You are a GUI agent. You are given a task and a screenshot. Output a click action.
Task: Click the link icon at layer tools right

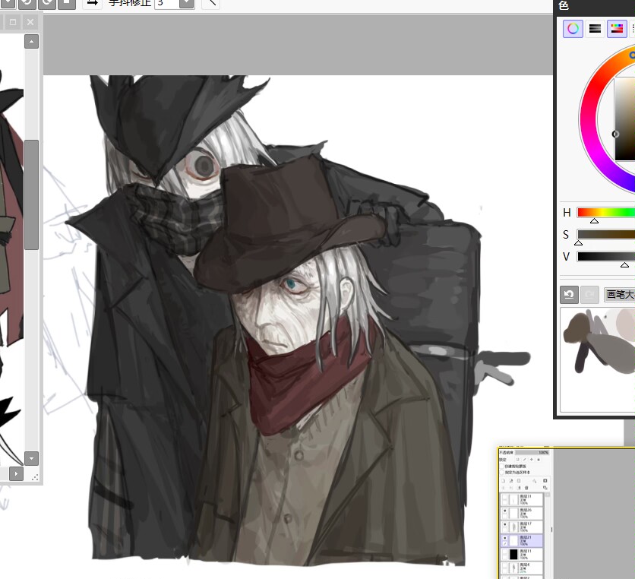pyautogui.click(x=545, y=488)
